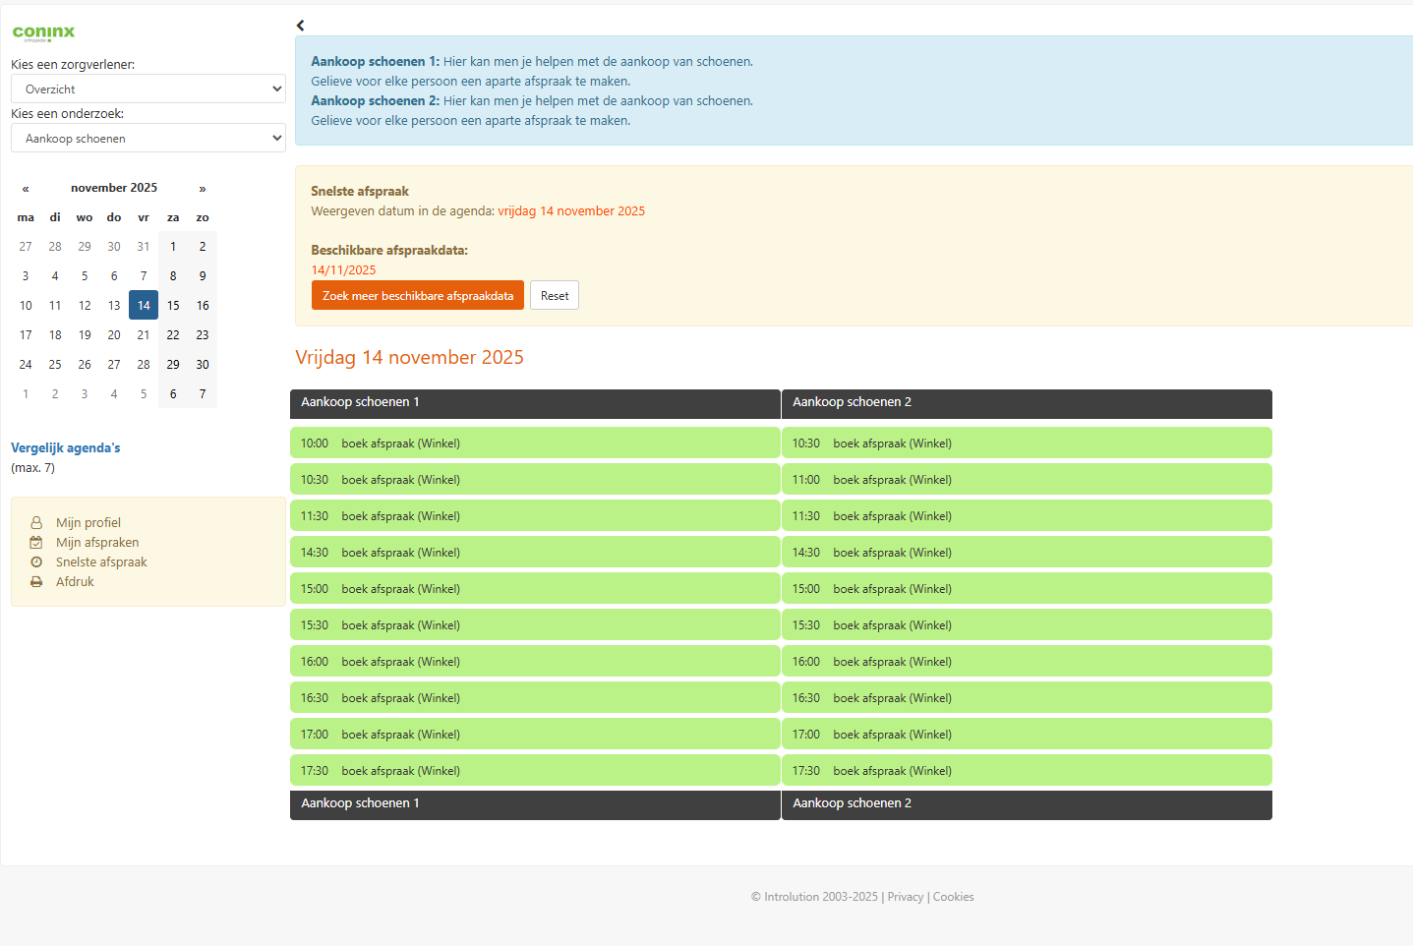The image size is (1413, 946).
Task: Book 15:30 slot in Aankoop schoenen 2
Action: tap(1027, 625)
